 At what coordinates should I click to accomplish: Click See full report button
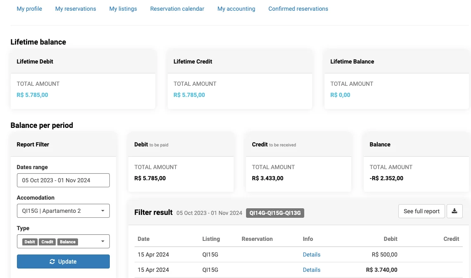click(x=421, y=211)
